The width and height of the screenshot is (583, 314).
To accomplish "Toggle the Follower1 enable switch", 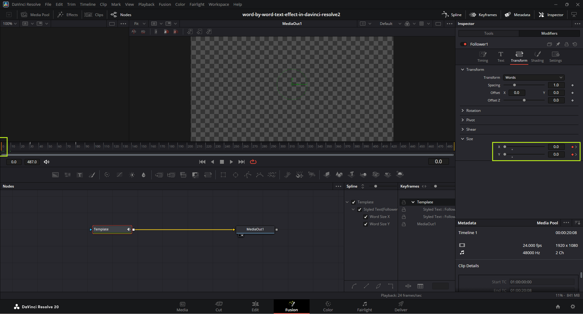I will tap(464, 44).
